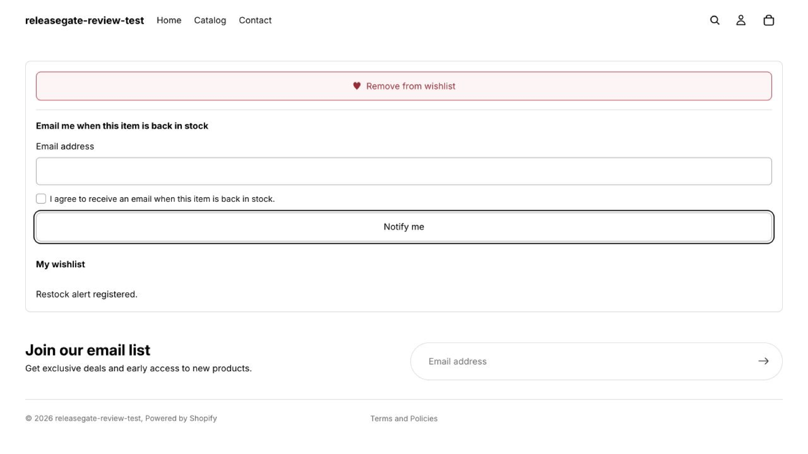Screen dimensions: 808x454
Task: Go to the Home menu item
Action: click(169, 20)
